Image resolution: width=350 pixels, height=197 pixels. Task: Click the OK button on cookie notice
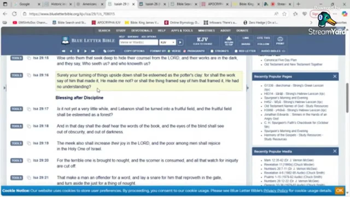click(339, 191)
